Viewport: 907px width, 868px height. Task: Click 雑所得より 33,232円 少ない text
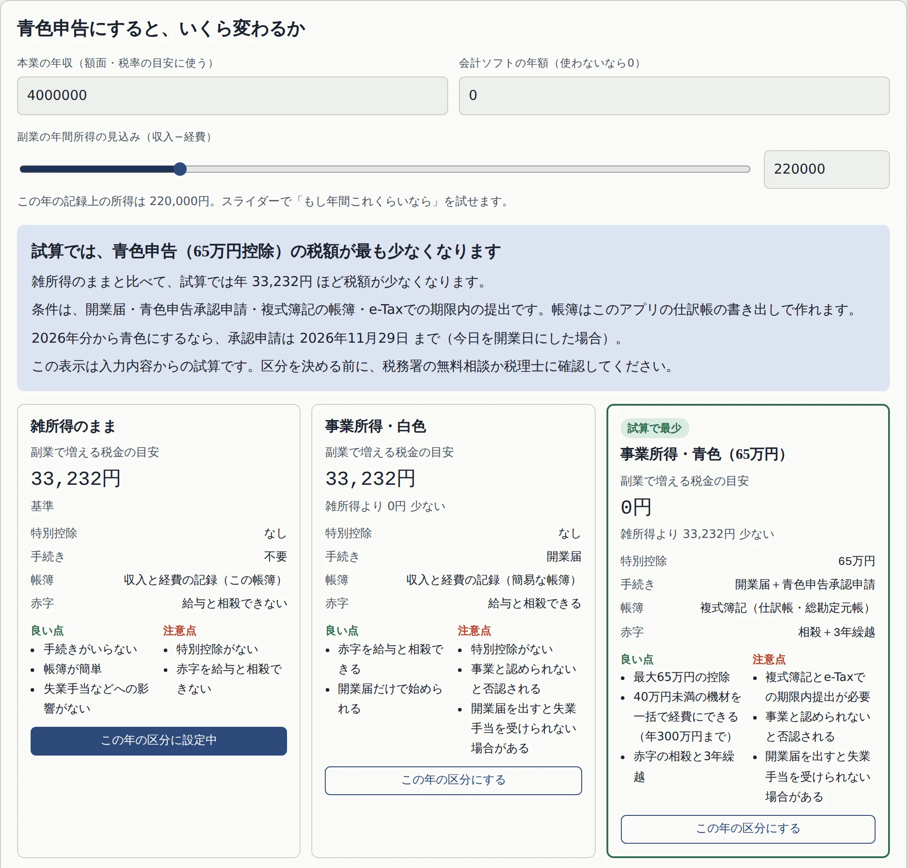(697, 534)
